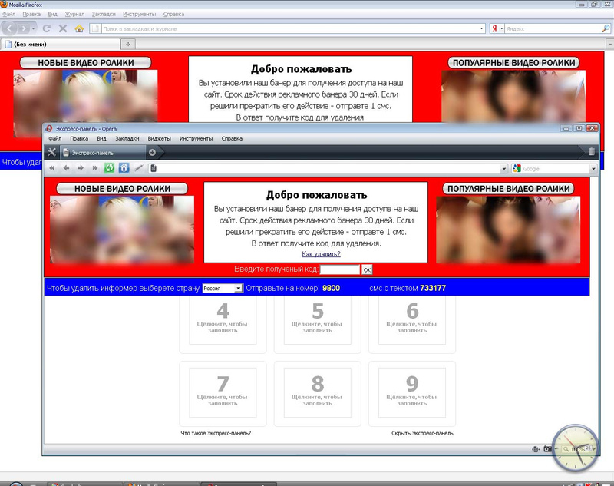614x486 pixels.
Task: Click Opera status bar camera icon
Action: point(547,449)
